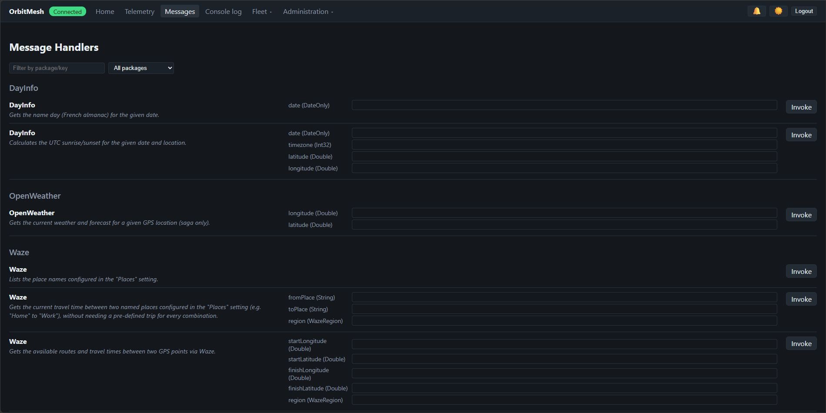Click the OpenWeather longitude input
This screenshot has height=413, width=826.
[x=564, y=213]
